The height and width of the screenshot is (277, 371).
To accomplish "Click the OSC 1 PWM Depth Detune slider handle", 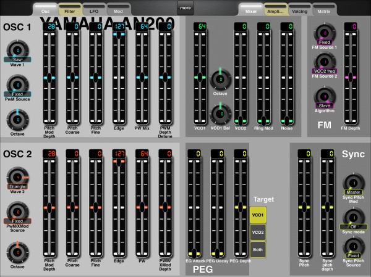I will click(x=165, y=78).
